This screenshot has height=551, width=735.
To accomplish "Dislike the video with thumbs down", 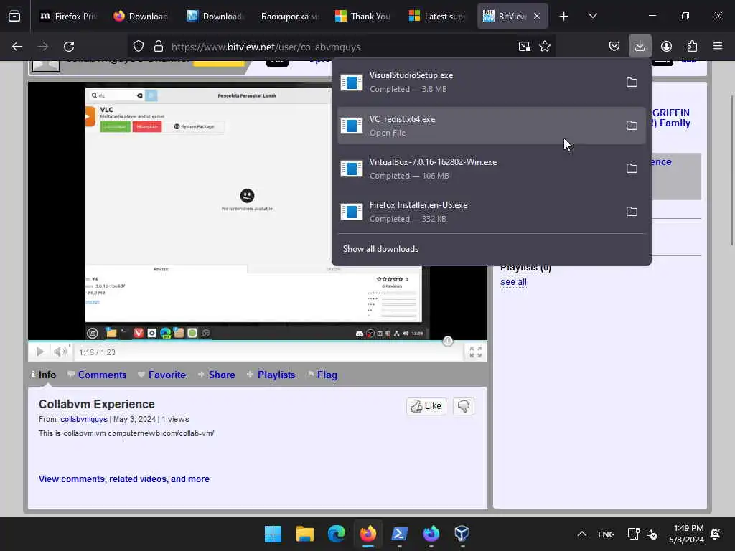I will point(464,406).
